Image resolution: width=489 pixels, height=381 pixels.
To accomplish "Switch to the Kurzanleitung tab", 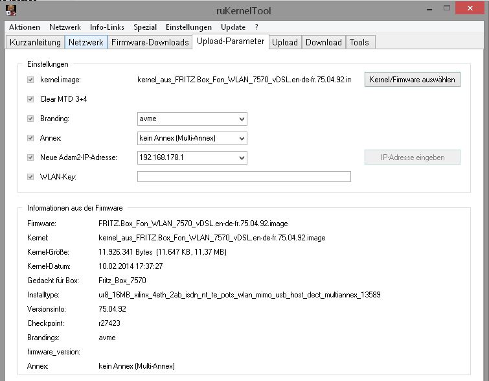I will [35, 42].
